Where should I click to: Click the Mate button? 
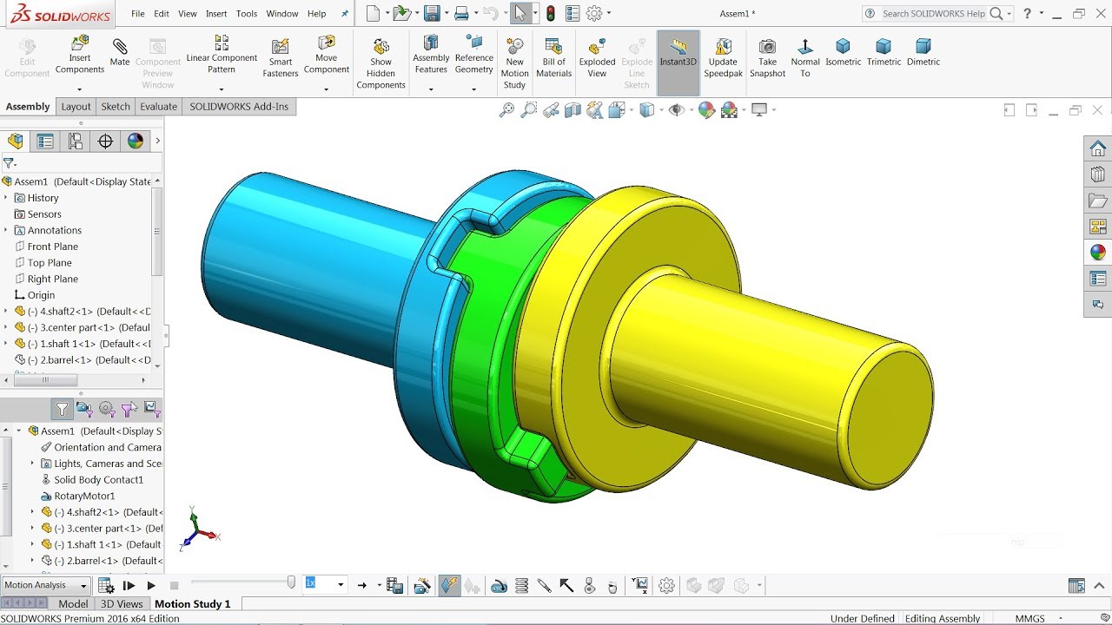[x=120, y=52]
